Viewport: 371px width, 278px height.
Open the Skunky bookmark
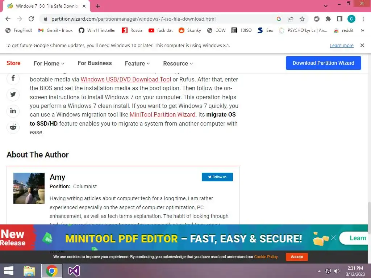(x=190, y=30)
